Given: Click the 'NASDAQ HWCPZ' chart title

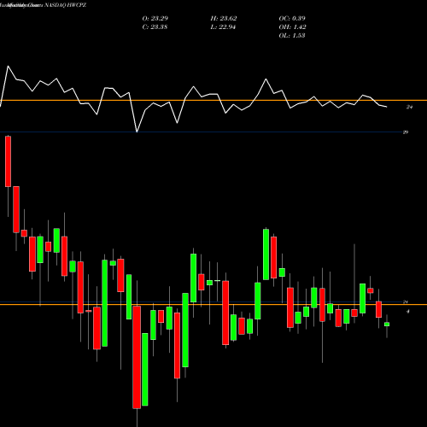Looking at the screenshot, I should (x=66, y=5).
